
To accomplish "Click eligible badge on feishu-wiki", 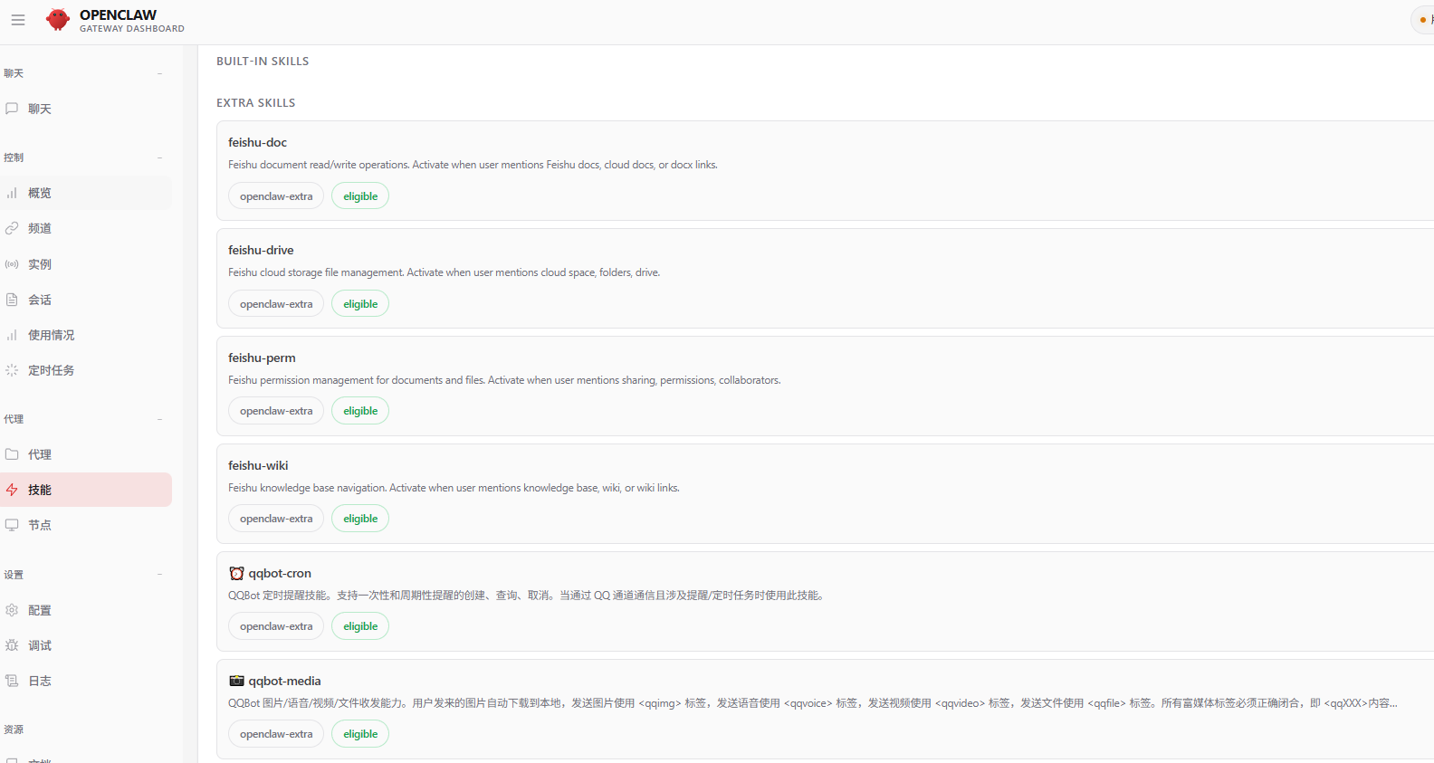I will point(360,519).
